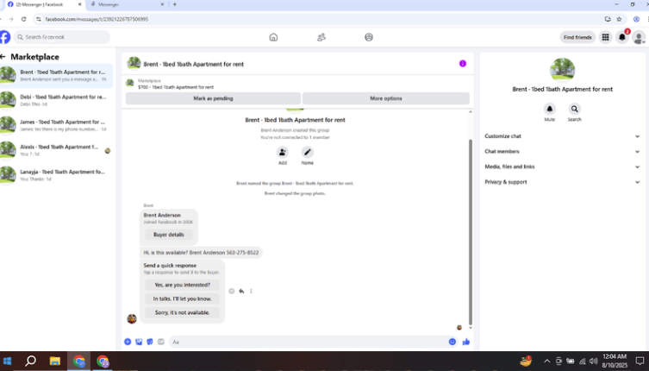The height and width of the screenshot is (371, 649).
Task: Open the Friends icon in top navigation
Action: tap(321, 37)
